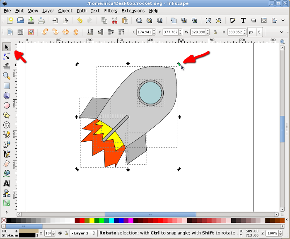Open the Layer menu
290x239 pixels.
pyautogui.click(x=48, y=11)
